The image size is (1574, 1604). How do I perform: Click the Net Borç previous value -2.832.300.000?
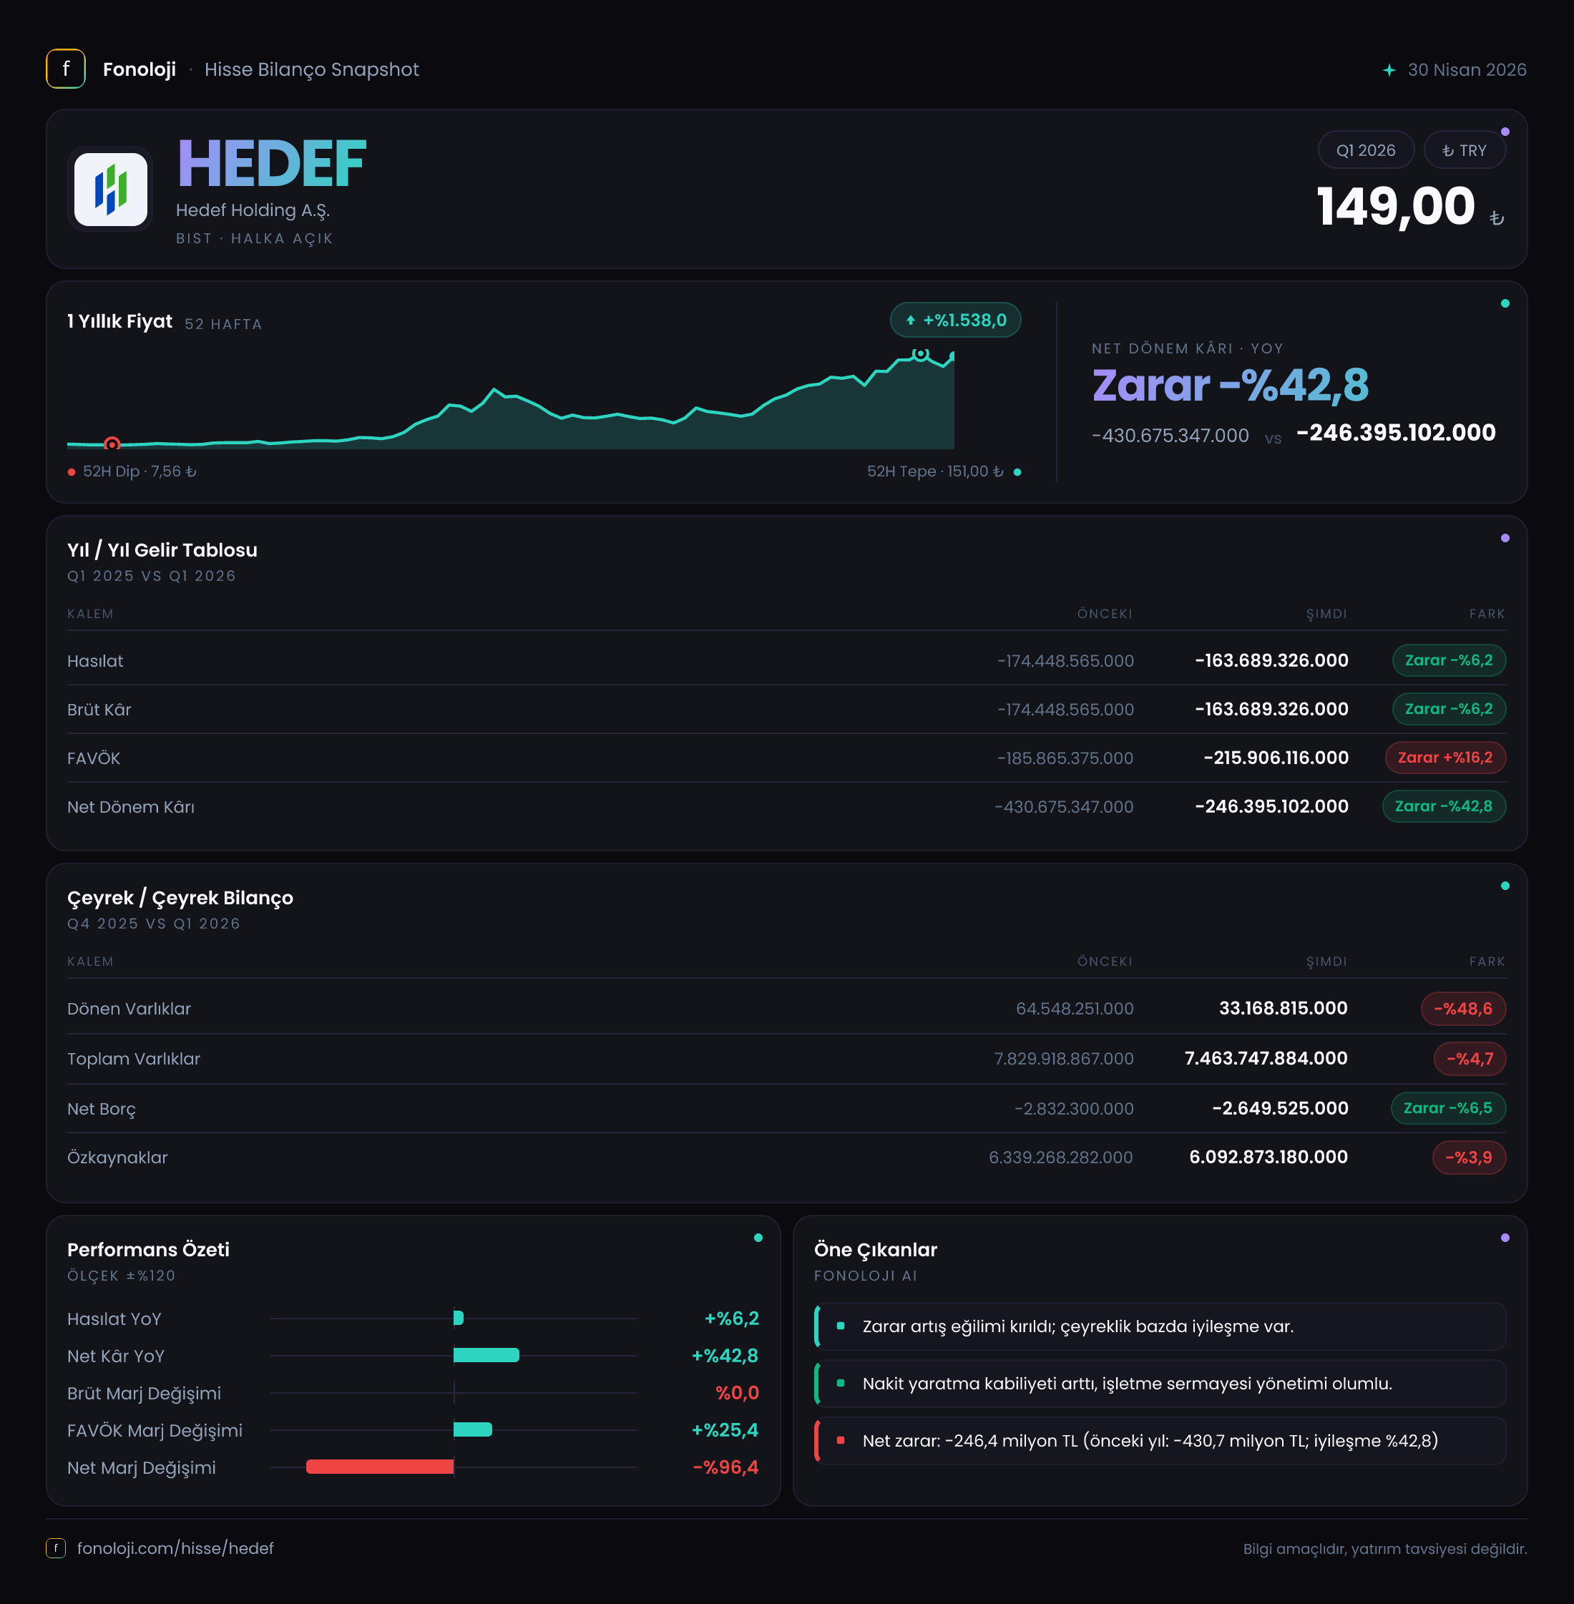click(1074, 1110)
